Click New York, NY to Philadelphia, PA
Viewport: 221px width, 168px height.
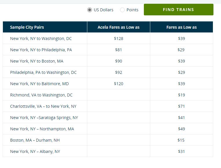(x=41, y=50)
